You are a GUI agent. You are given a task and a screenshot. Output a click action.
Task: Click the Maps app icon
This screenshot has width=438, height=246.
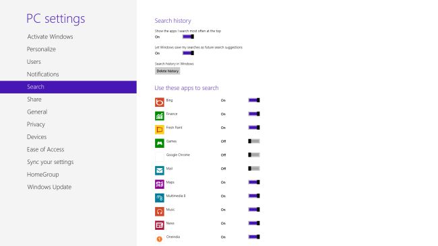160,184
